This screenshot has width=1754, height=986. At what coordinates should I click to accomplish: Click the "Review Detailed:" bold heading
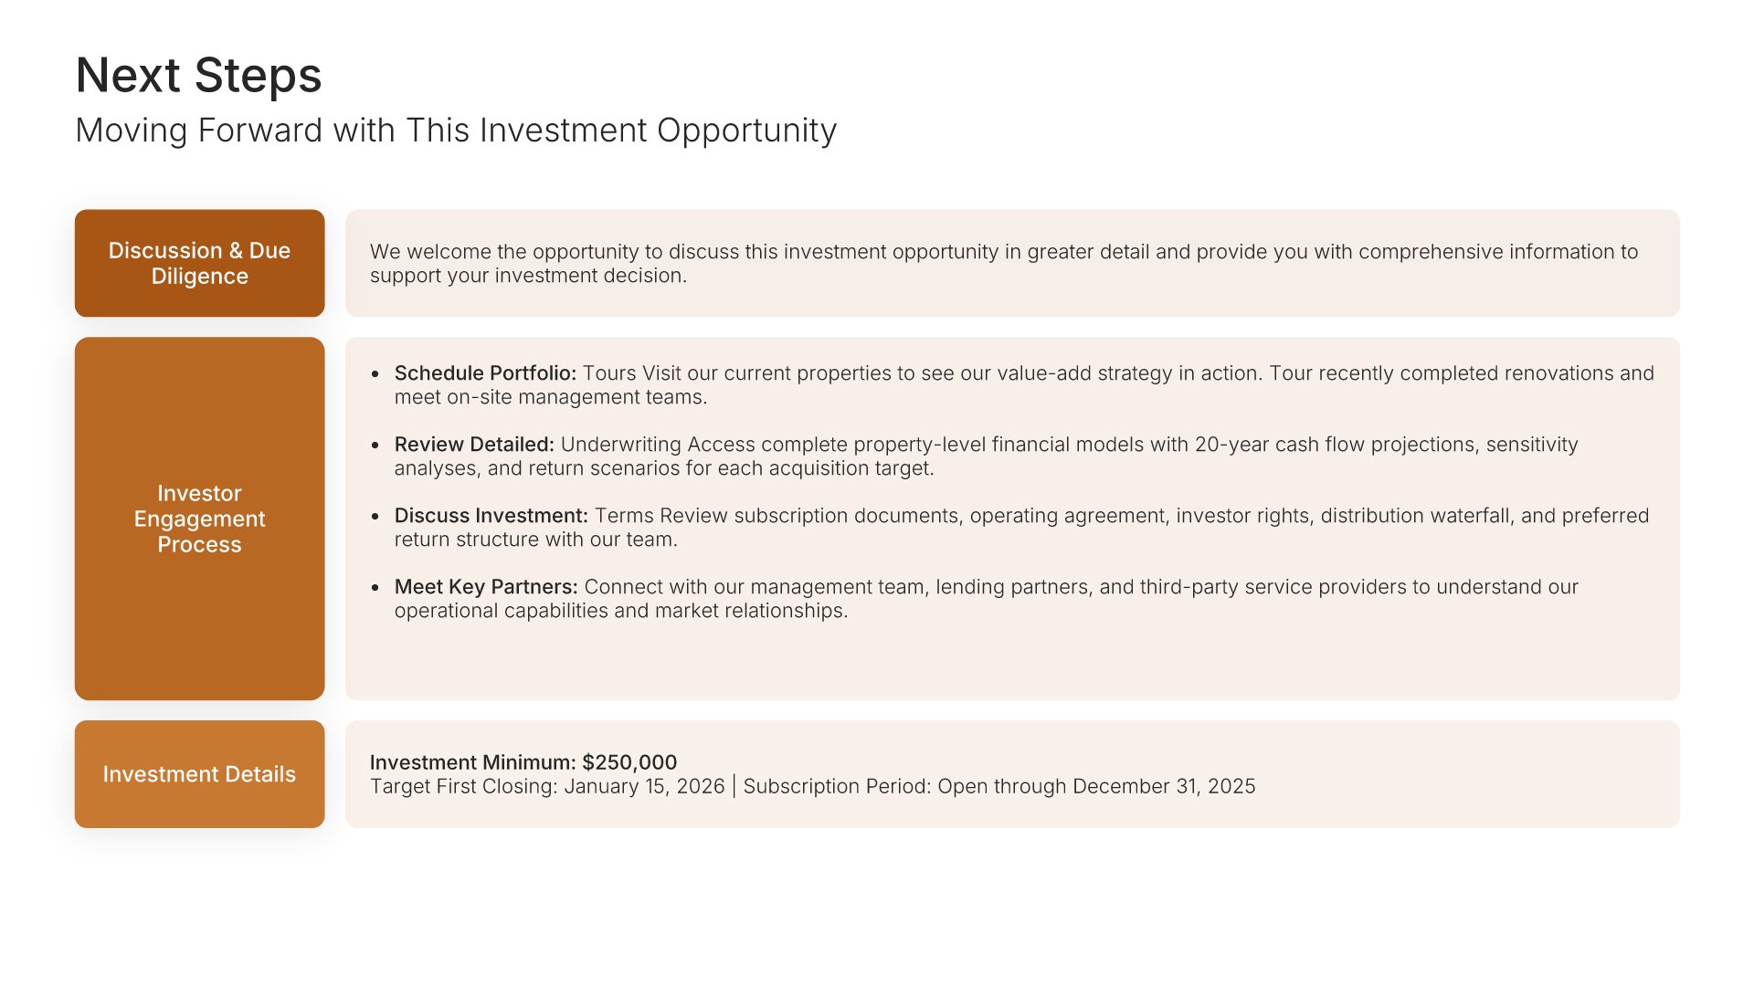(x=474, y=445)
